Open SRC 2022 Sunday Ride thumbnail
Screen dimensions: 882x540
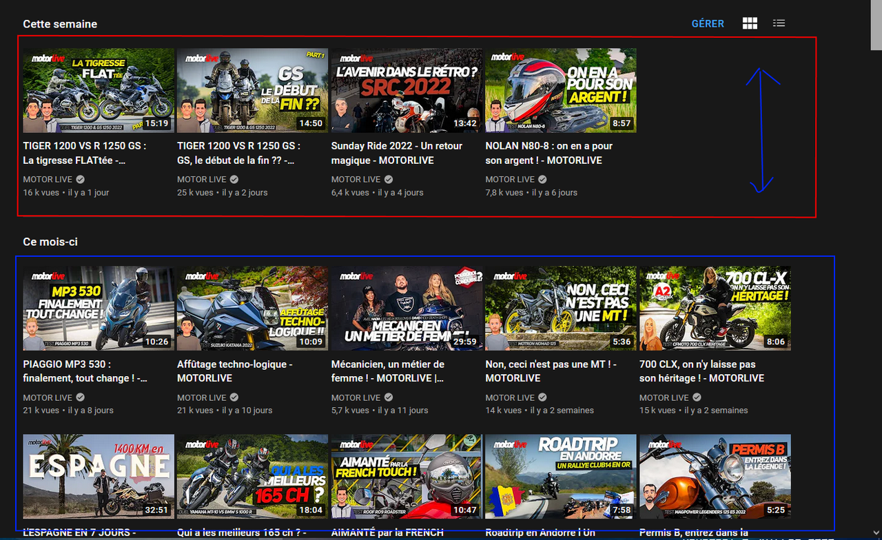pos(407,90)
